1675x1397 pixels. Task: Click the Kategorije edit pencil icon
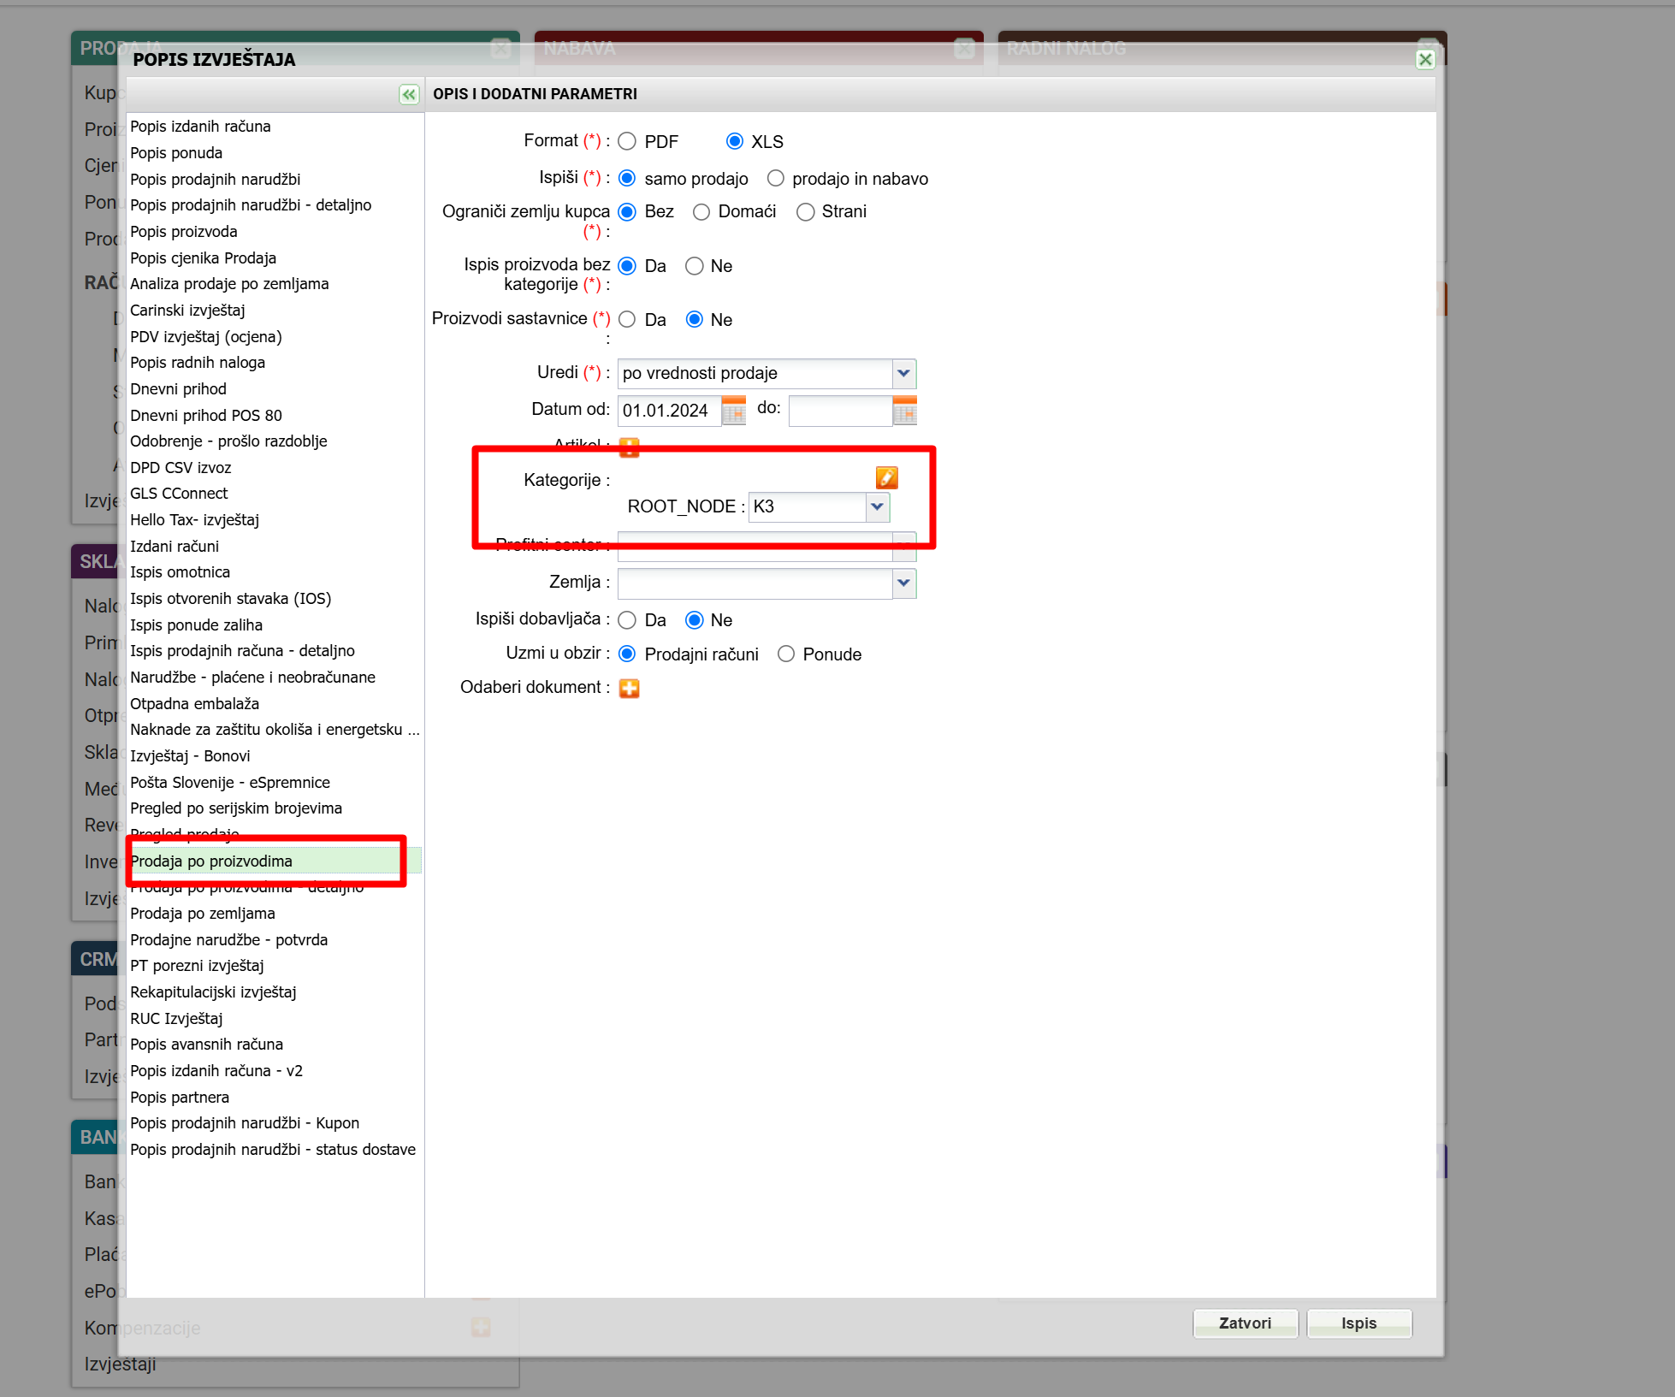click(886, 477)
